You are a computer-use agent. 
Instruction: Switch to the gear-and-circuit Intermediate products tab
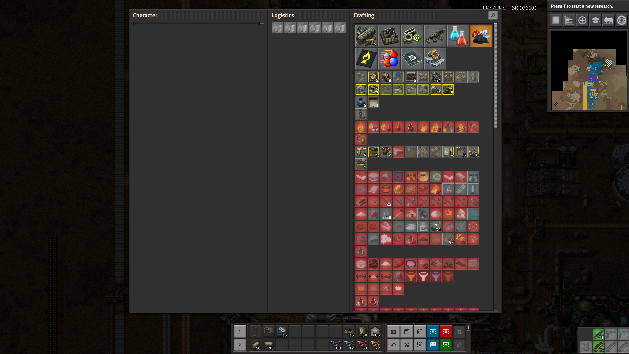pyautogui.click(x=412, y=36)
